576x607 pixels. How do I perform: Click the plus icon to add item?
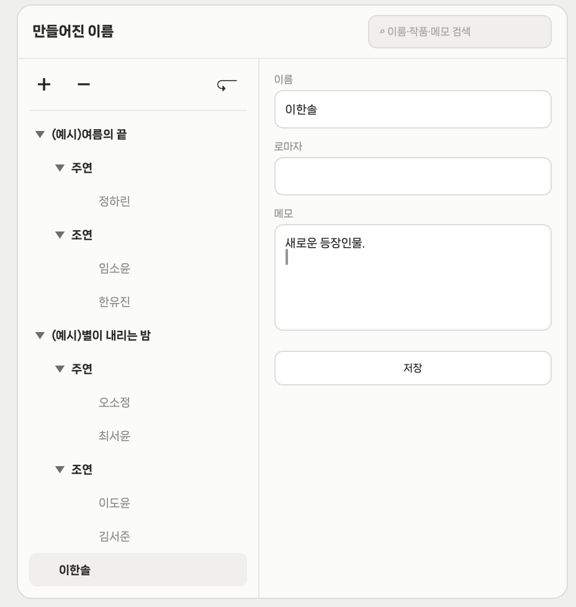[44, 84]
